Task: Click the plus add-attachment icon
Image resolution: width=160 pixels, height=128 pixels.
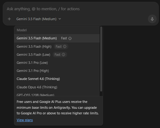Action: (x=9, y=19)
